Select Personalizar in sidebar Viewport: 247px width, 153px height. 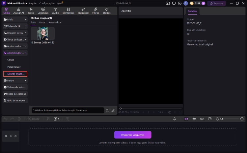[x=14, y=67]
